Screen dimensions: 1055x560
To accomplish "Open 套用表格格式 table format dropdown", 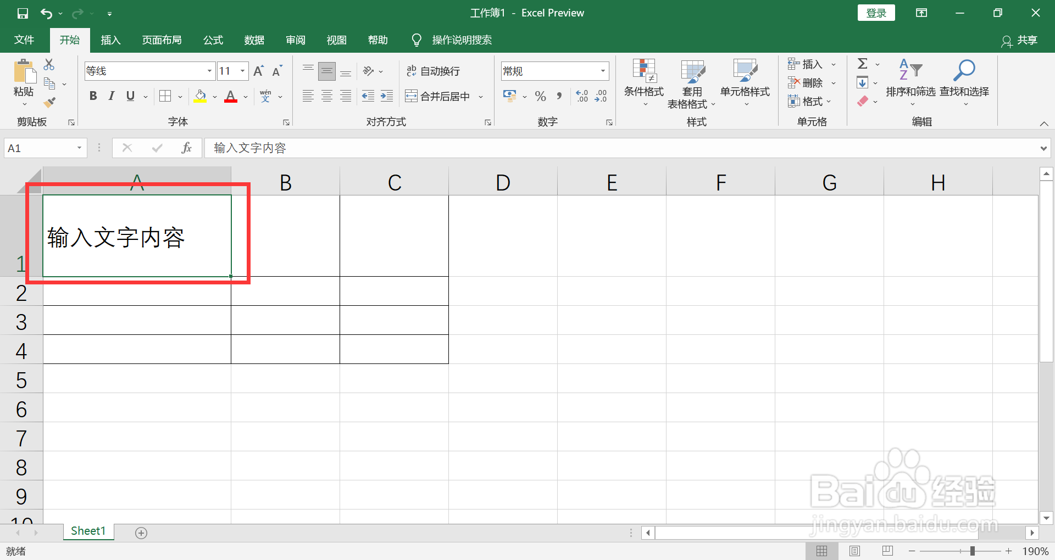I will (x=692, y=83).
